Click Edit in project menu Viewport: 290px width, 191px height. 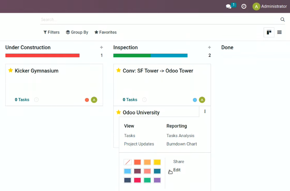[177, 170]
